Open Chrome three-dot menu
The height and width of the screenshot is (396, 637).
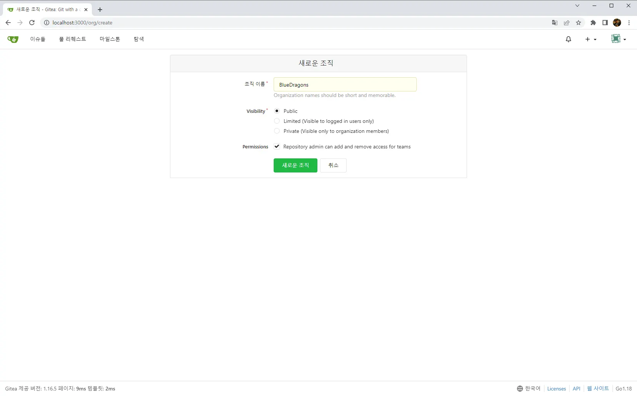629,23
